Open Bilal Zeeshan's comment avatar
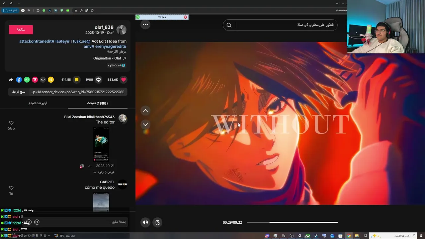The image size is (425, 239). (123, 119)
